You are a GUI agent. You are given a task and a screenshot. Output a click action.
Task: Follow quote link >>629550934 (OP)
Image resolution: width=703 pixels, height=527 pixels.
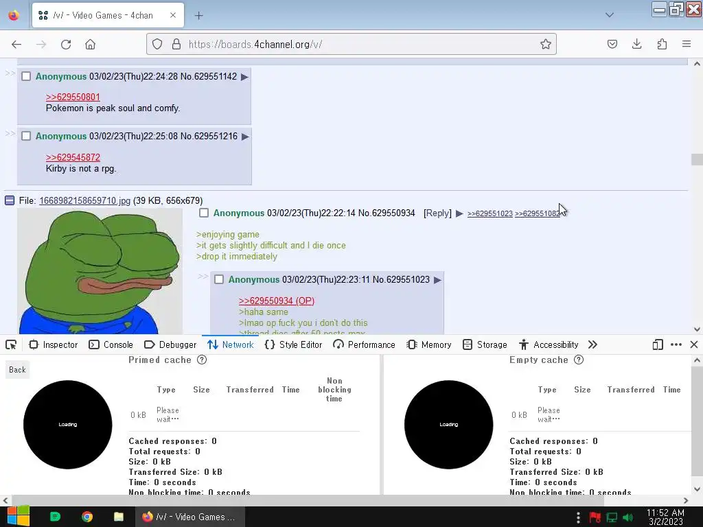tap(276, 301)
